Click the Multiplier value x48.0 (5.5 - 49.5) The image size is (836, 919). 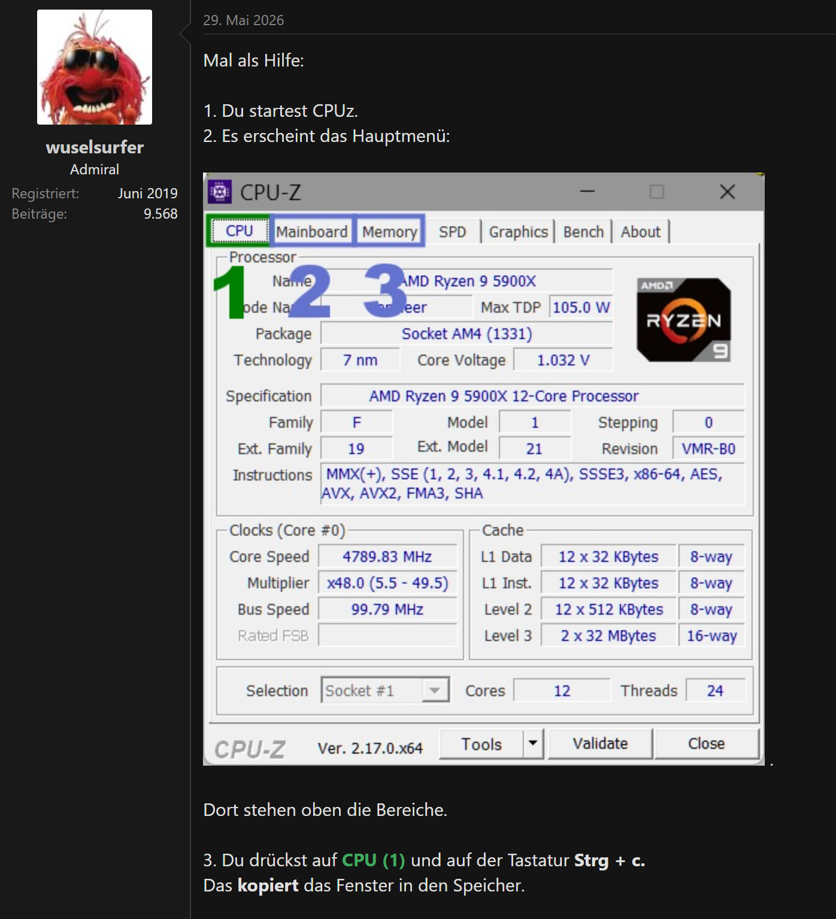387,583
